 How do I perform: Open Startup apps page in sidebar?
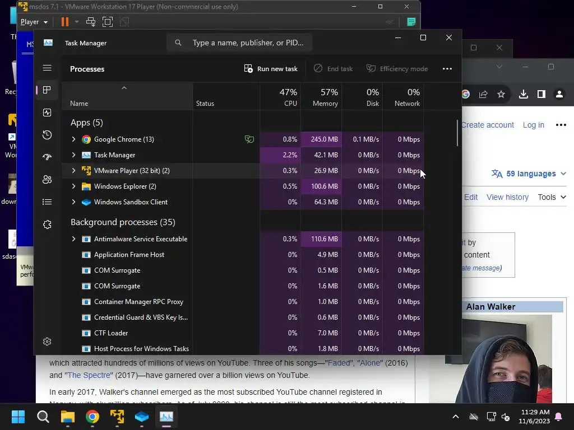coord(47,157)
